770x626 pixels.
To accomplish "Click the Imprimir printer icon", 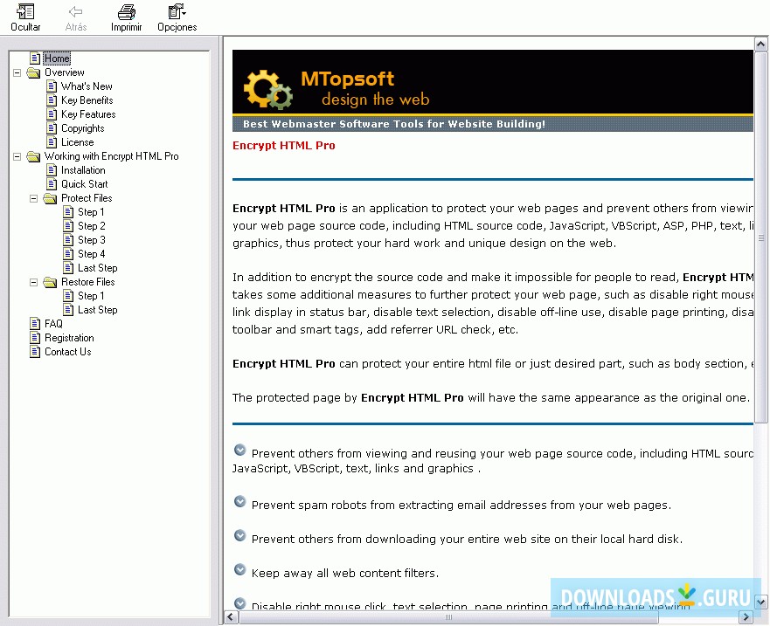I will click(126, 11).
